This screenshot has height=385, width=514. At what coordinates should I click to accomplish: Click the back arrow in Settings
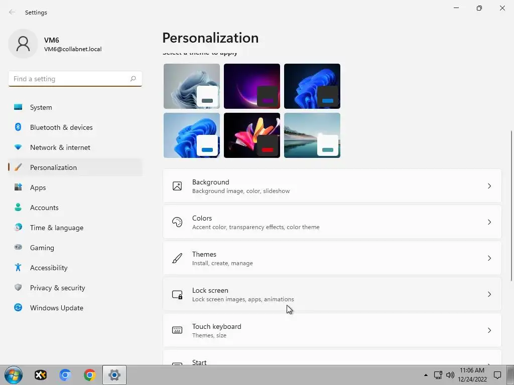12,12
